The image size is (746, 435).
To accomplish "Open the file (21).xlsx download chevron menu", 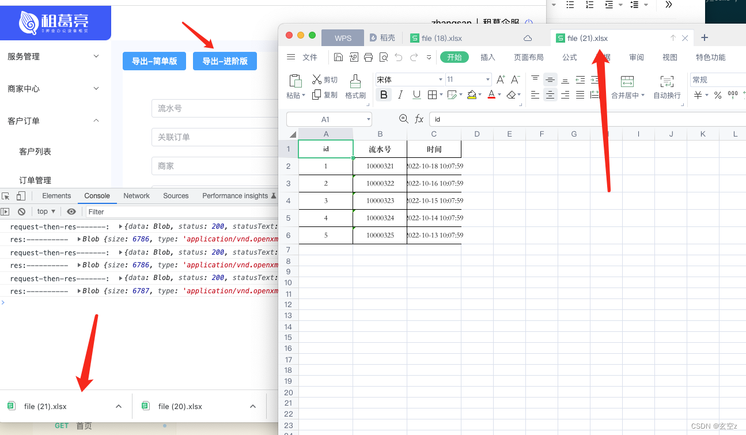I will pyautogui.click(x=119, y=406).
